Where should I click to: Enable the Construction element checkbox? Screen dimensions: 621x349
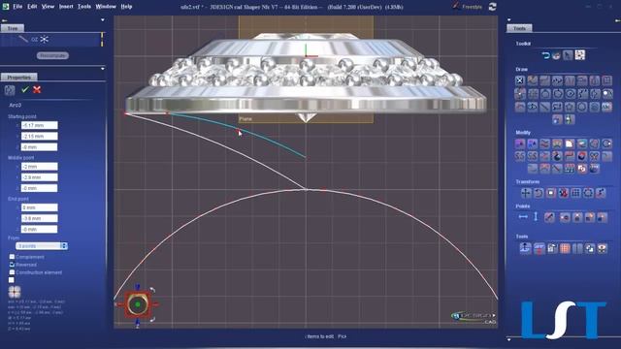[12, 272]
